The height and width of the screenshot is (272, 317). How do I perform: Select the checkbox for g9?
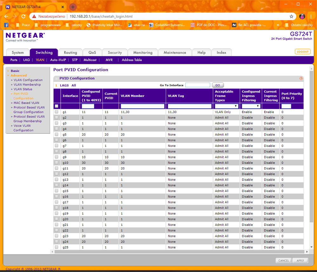pos(56,157)
